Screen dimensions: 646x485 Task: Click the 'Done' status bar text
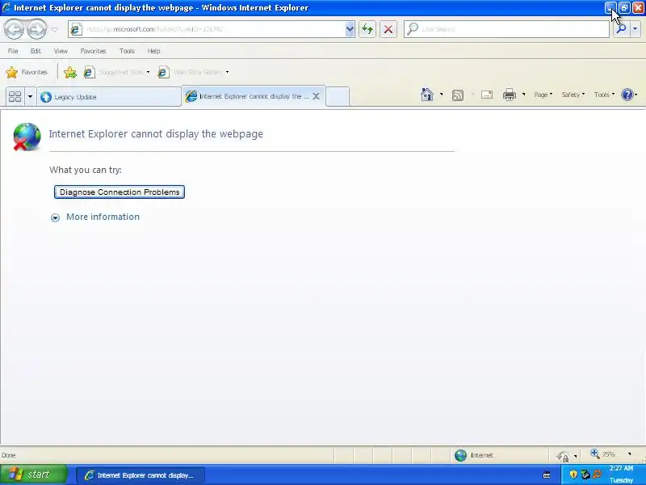pos(8,455)
